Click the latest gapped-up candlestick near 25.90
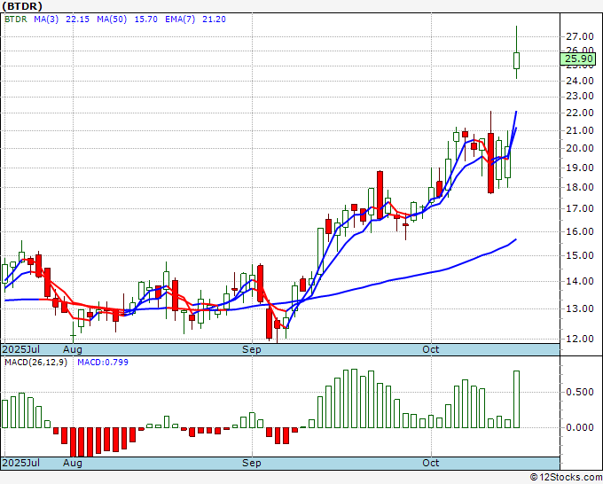Viewport: 603px width, 484px height. [516, 60]
